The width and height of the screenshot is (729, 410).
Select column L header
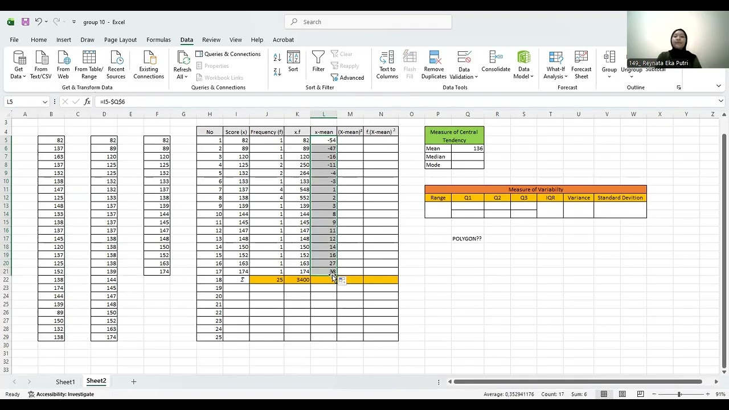tap(323, 114)
